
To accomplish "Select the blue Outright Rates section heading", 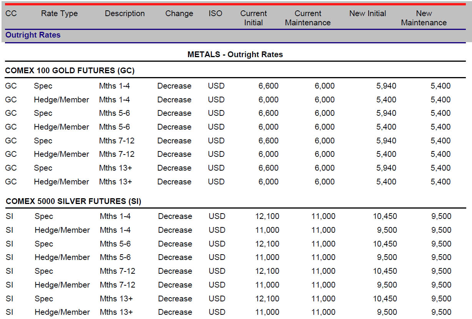I will coord(33,35).
